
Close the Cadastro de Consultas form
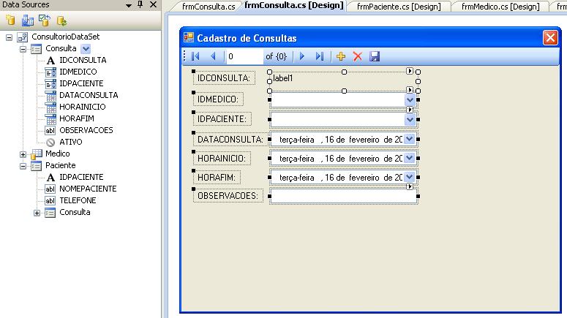(x=550, y=37)
